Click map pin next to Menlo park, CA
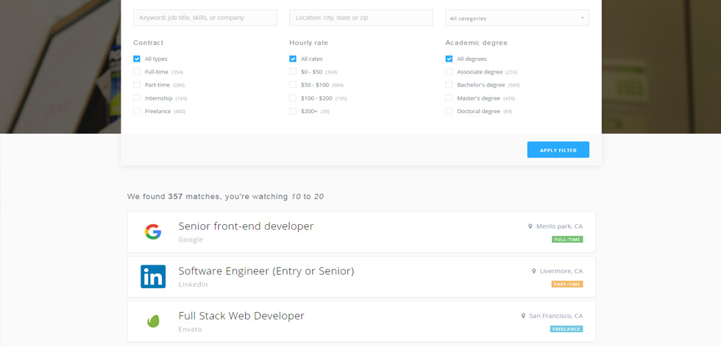Image resolution: width=721 pixels, height=346 pixels. coord(530,226)
